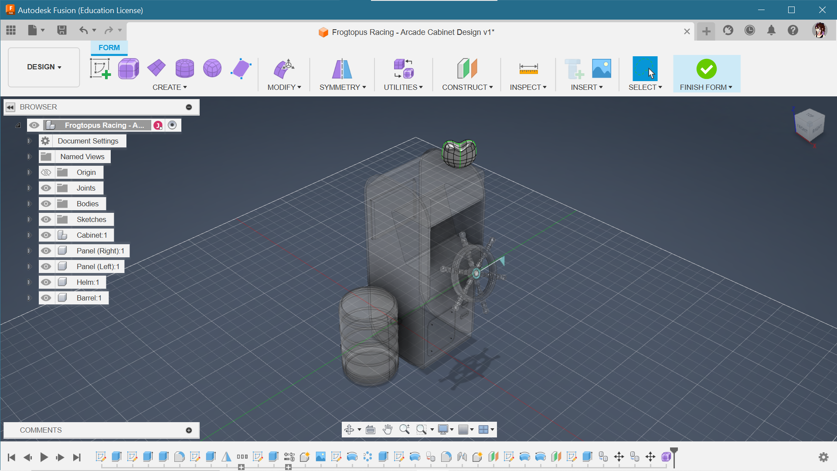The width and height of the screenshot is (837, 471).
Task: Click the Utilities convert icon
Action: pos(403,68)
